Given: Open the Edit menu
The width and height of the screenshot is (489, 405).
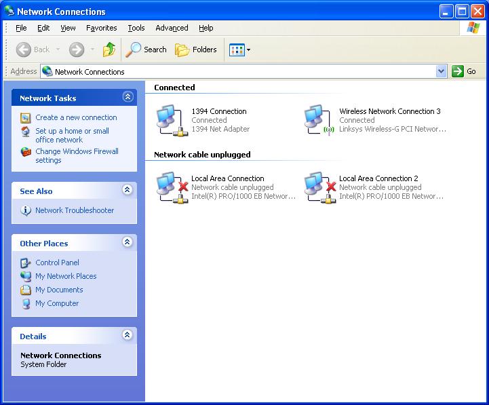Looking at the screenshot, I should click(x=43, y=28).
